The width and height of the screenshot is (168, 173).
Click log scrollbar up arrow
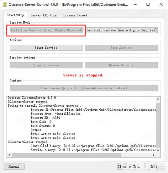(x=158, y=99)
